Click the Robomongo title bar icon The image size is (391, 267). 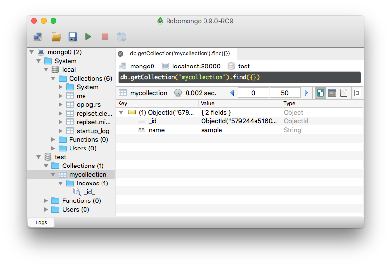(x=160, y=21)
